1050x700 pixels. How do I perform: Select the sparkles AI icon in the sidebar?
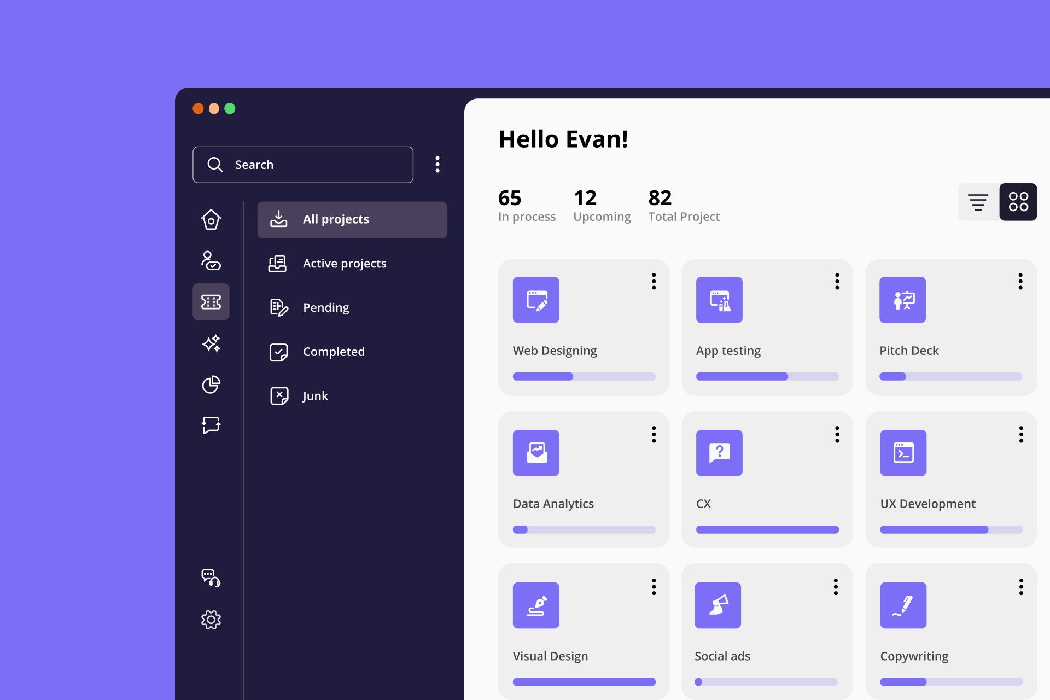coord(211,343)
